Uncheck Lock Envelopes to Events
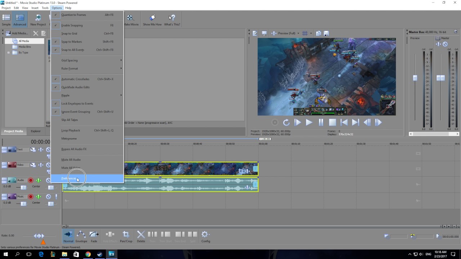Image resolution: width=461 pixels, height=259 pixels. tap(87, 104)
